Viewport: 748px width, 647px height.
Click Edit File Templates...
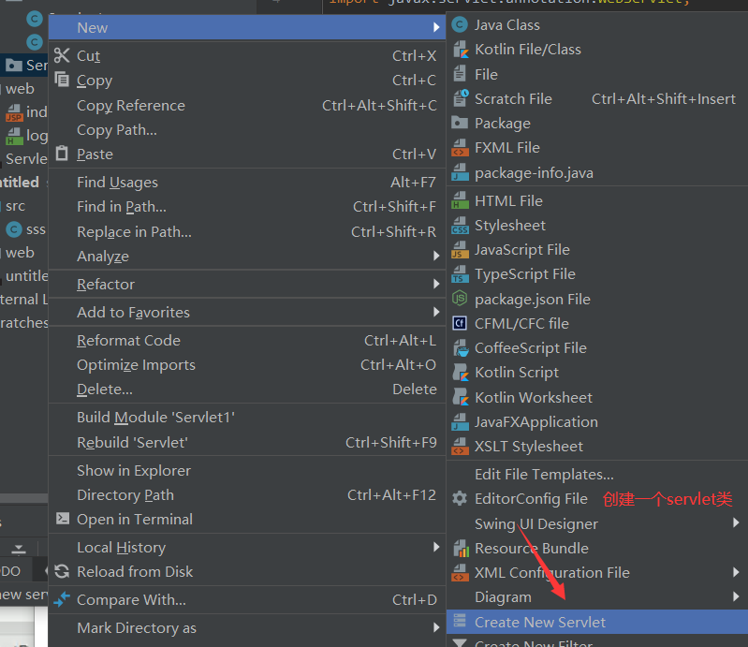tap(544, 475)
